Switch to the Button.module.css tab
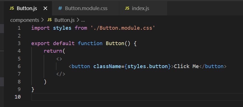This screenshot has height=107, width=243. (x=86, y=8)
